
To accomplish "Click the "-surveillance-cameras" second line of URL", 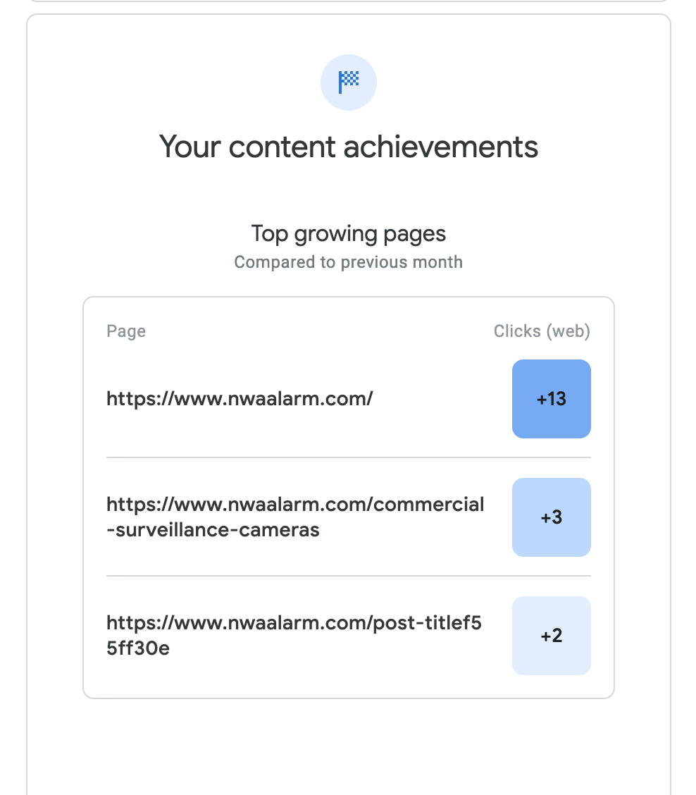I will click(x=213, y=529).
